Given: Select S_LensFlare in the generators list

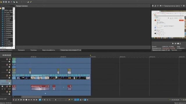Looking at the screenshot, I should [8, 45].
